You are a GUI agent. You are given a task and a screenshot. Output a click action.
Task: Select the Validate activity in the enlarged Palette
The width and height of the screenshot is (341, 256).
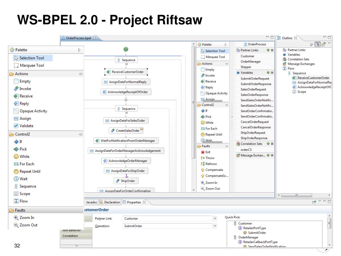point(23,126)
